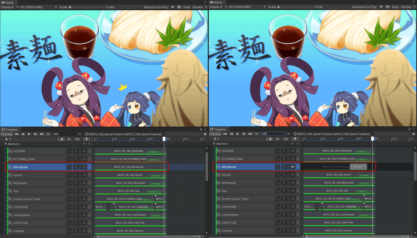This screenshot has height=238, width=417.
Task: Open Display 8 dropdown in left Game view
Action: click(10, 7)
